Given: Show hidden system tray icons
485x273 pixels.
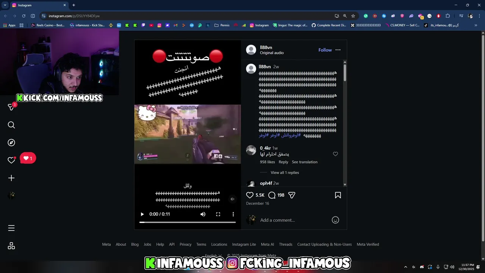Looking at the screenshot, I should click(x=405, y=267).
